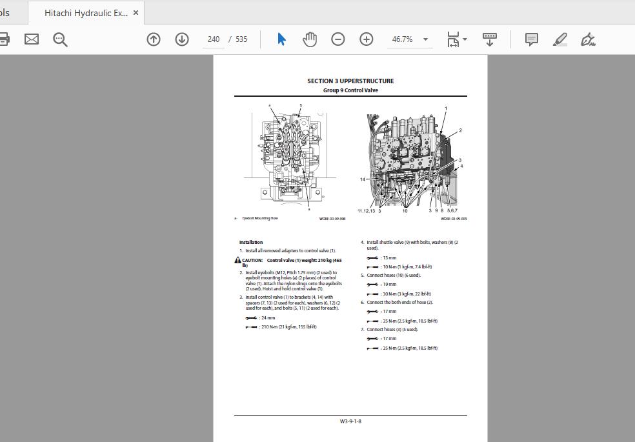Click the Installation heading in document
Image resolution: width=635 pixels, height=442 pixels.
click(251, 243)
